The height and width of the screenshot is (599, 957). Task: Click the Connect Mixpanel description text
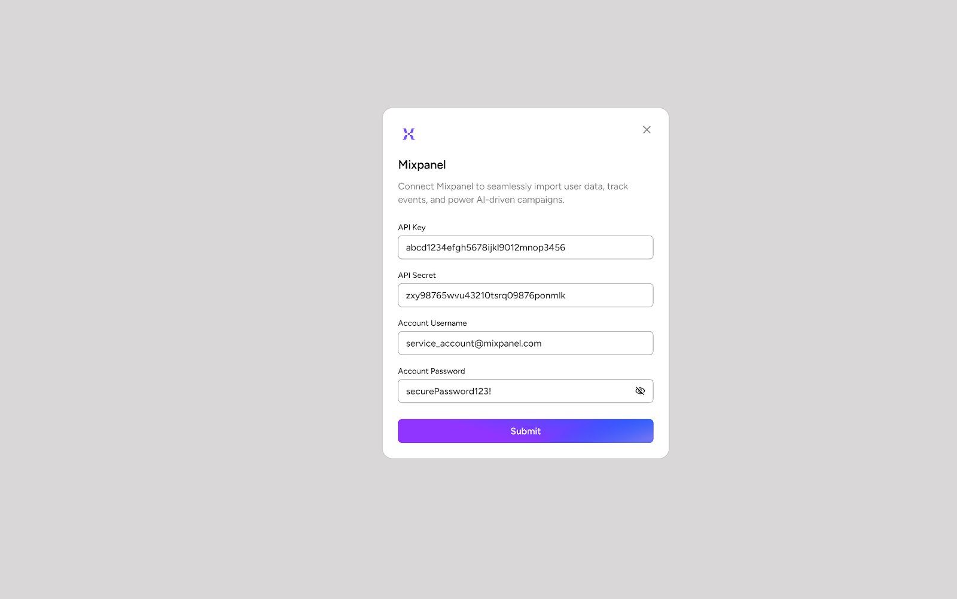click(x=513, y=193)
